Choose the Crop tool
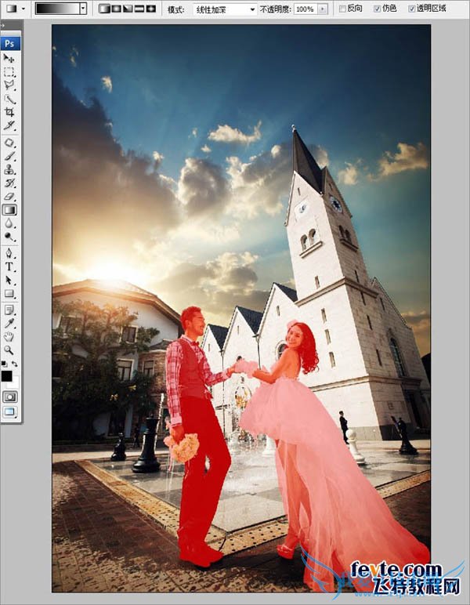The image size is (470, 605). [x=9, y=112]
